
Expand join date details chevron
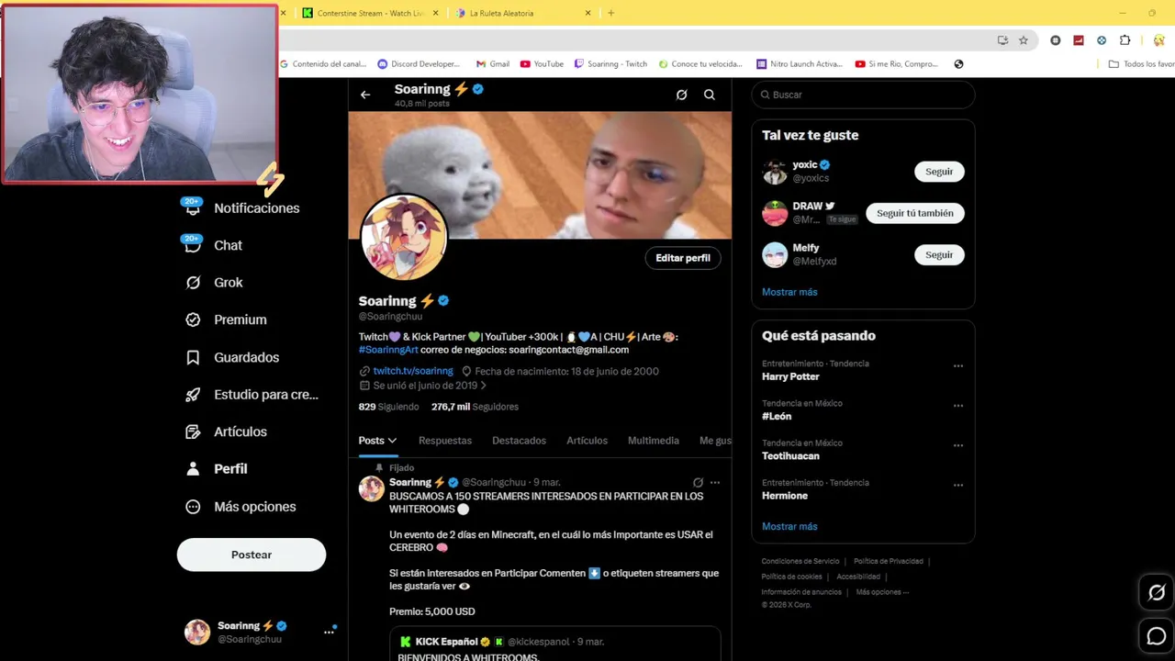pyautogui.click(x=483, y=386)
